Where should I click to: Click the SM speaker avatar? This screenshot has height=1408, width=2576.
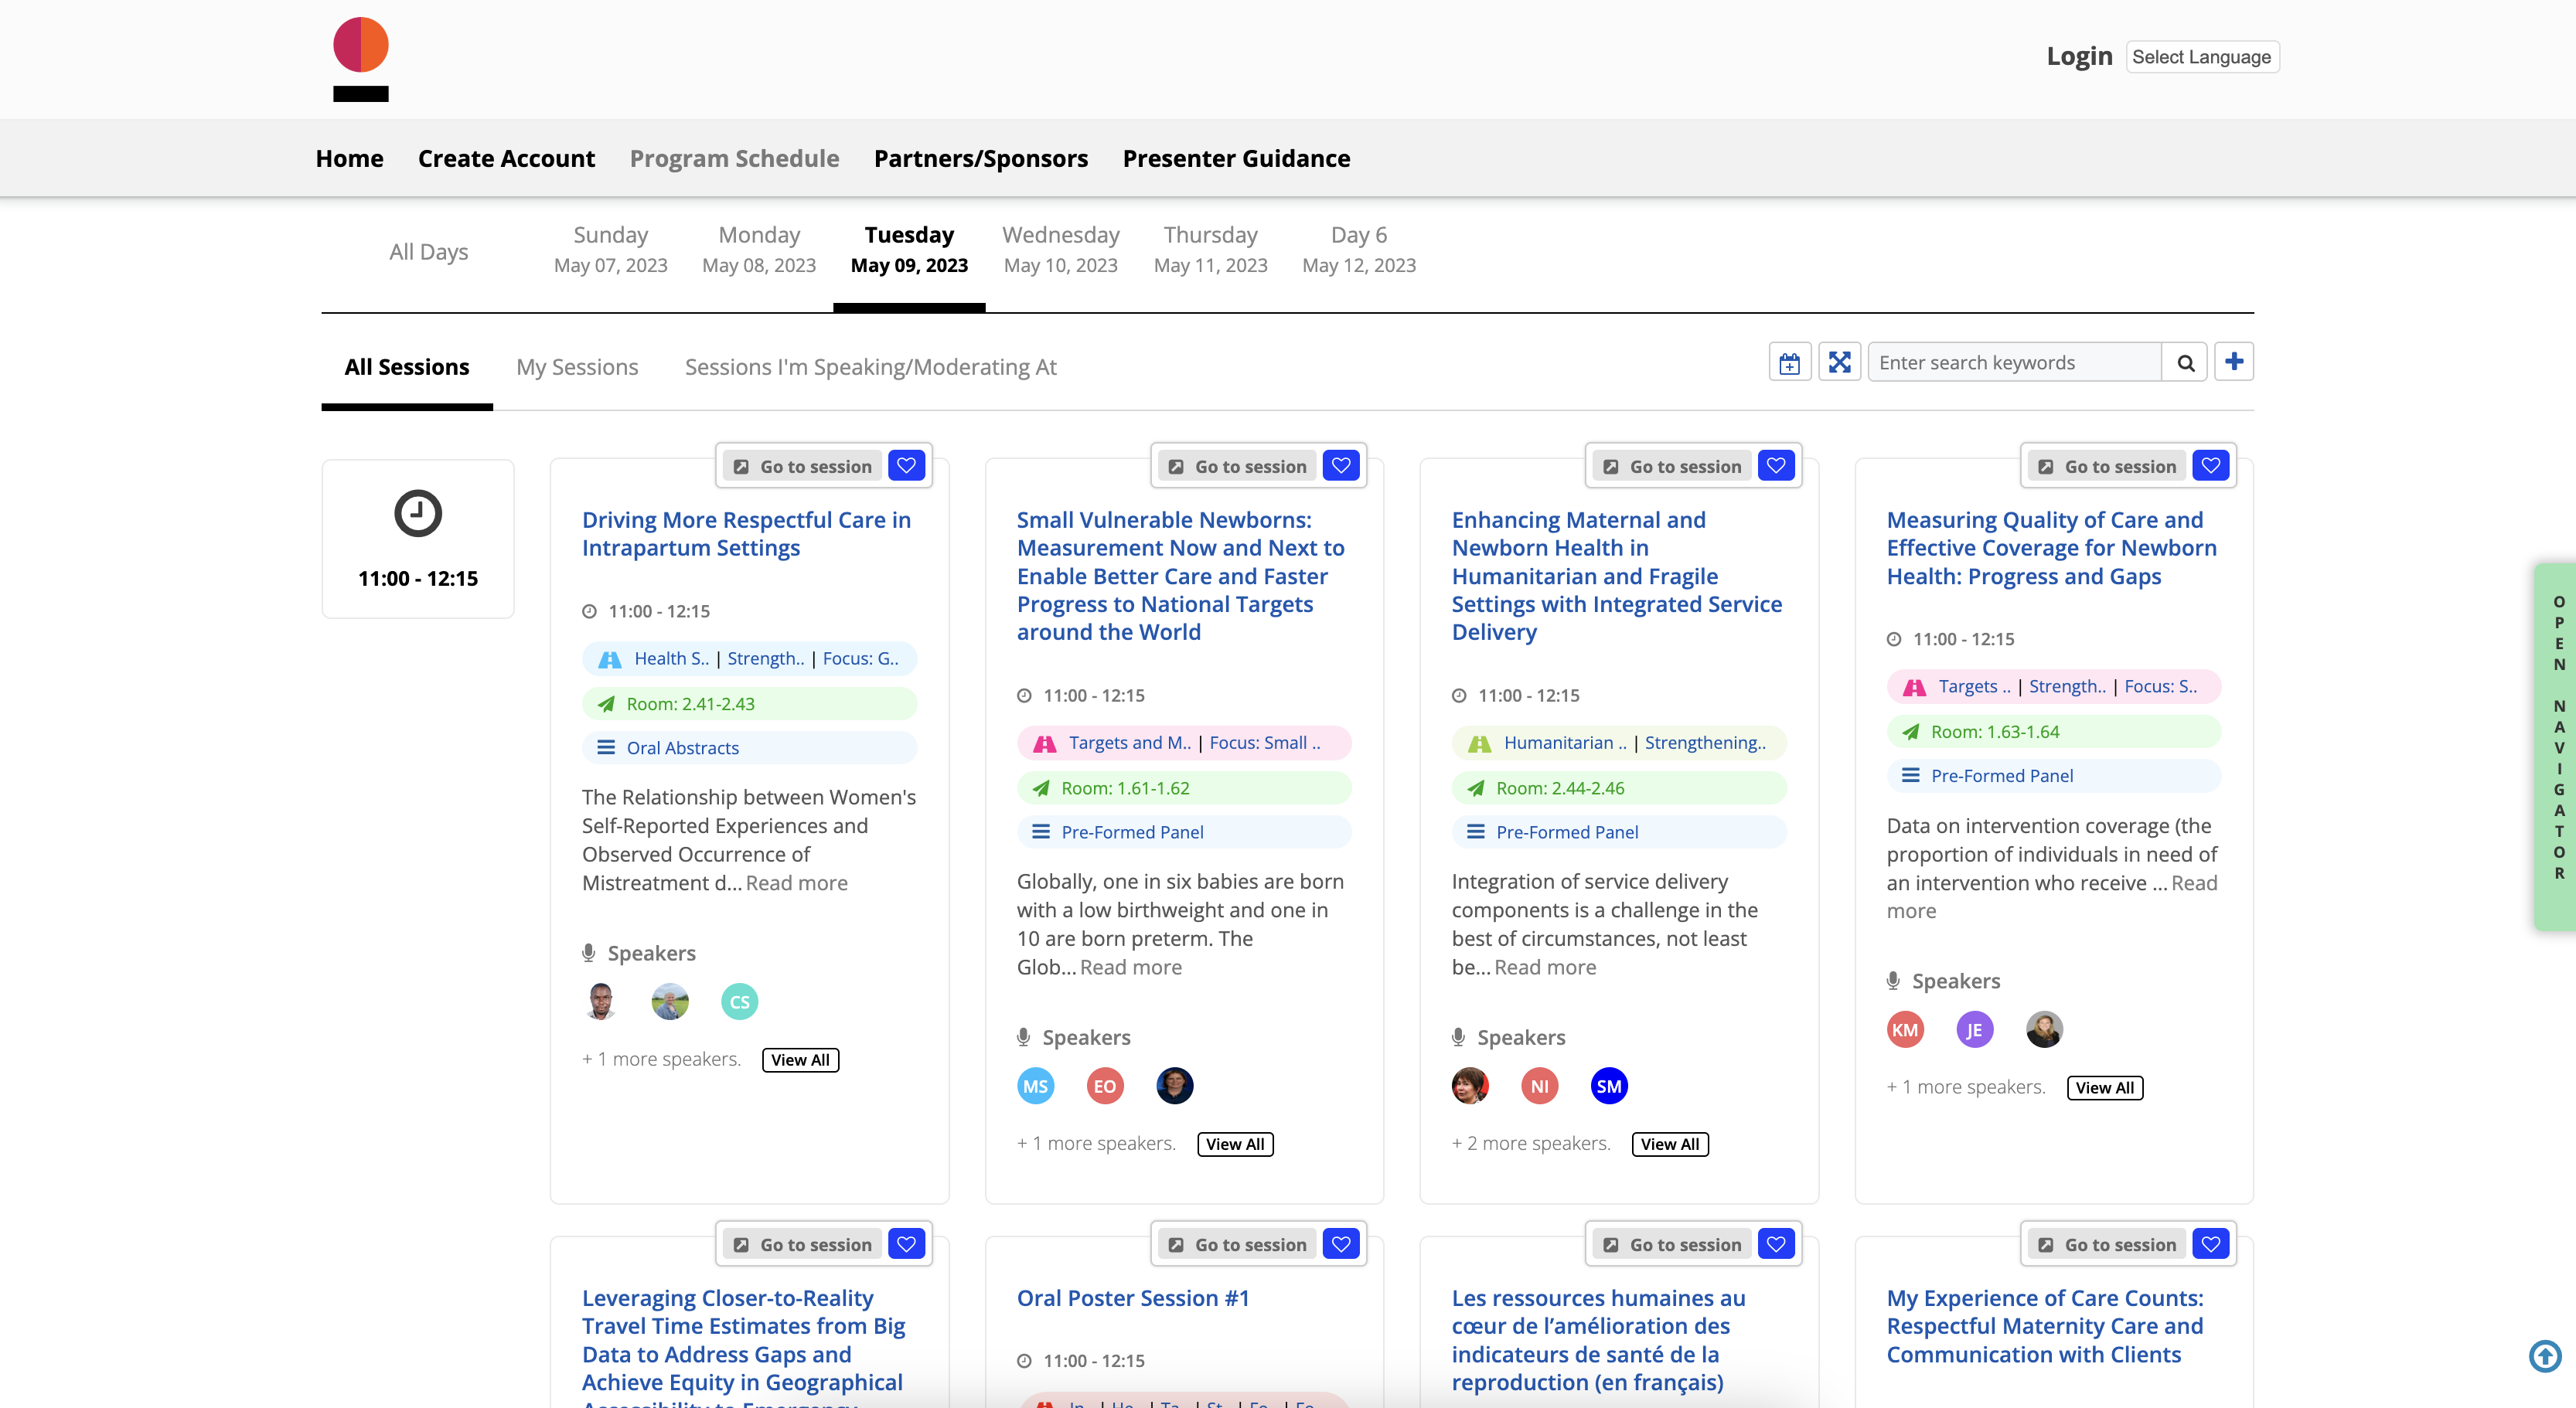[x=1608, y=1087]
